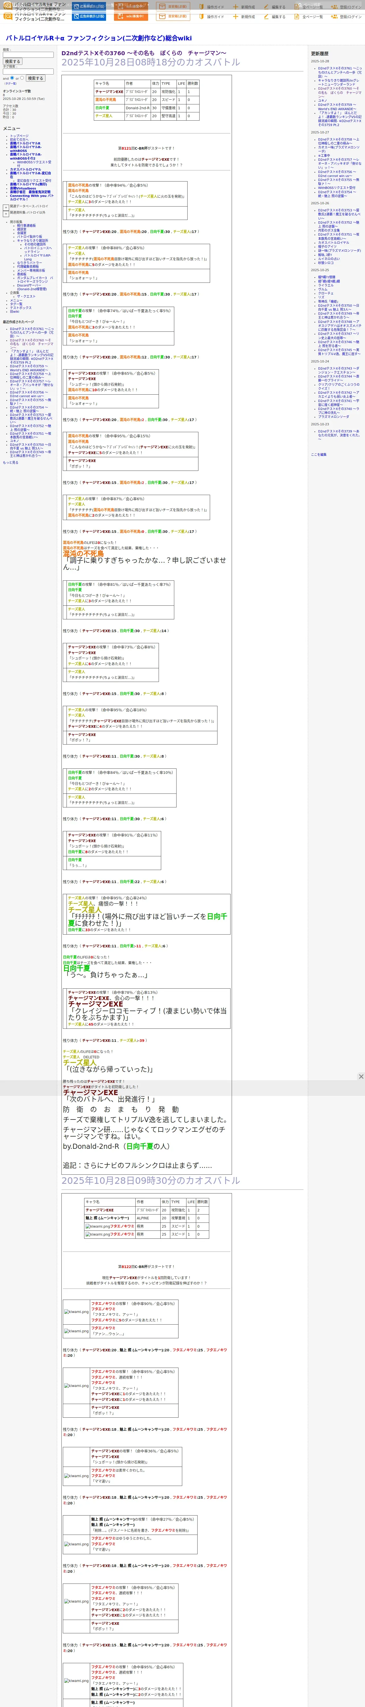
Task: Click ALPINE cell in second battle table
Action: pos(148,1218)
